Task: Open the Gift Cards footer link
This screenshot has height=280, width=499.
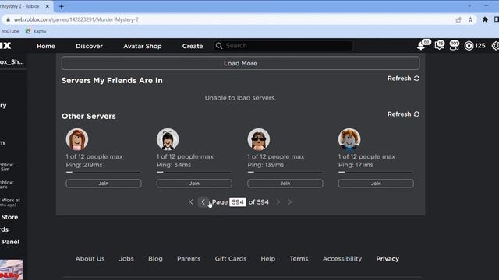Action: [231, 259]
